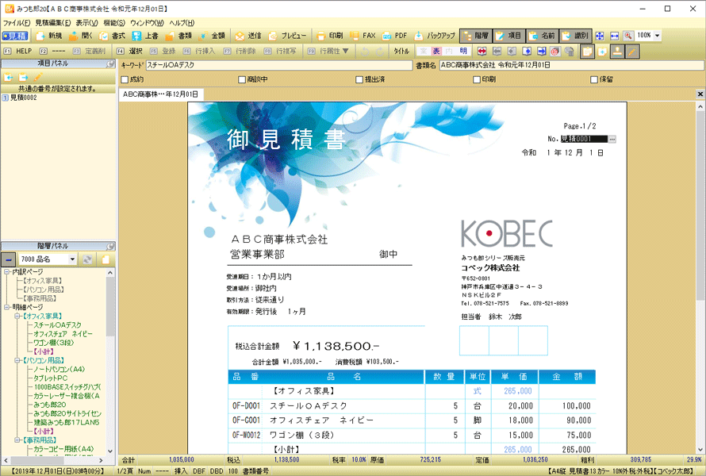This screenshot has height=476, width=706.
Task: Toggle the 項目 panel button
Action: pyautogui.click(x=508, y=36)
